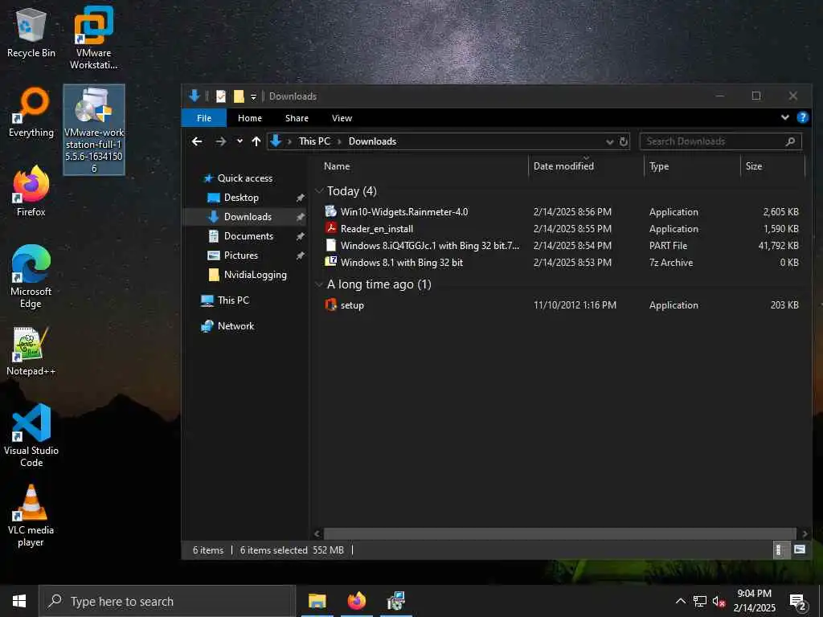Go up one folder level
This screenshot has width=823, height=617.
256,141
